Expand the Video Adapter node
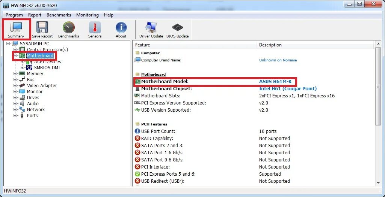 coord(15,85)
